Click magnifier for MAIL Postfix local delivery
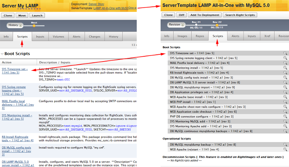289x167 pixels. point(285,63)
